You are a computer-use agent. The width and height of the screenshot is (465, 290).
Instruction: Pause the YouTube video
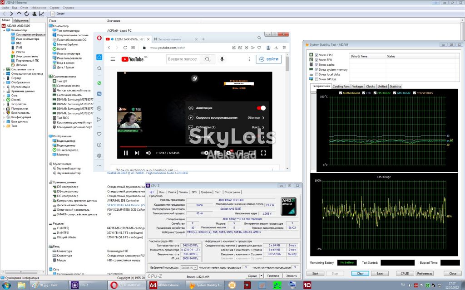(x=126, y=153)
